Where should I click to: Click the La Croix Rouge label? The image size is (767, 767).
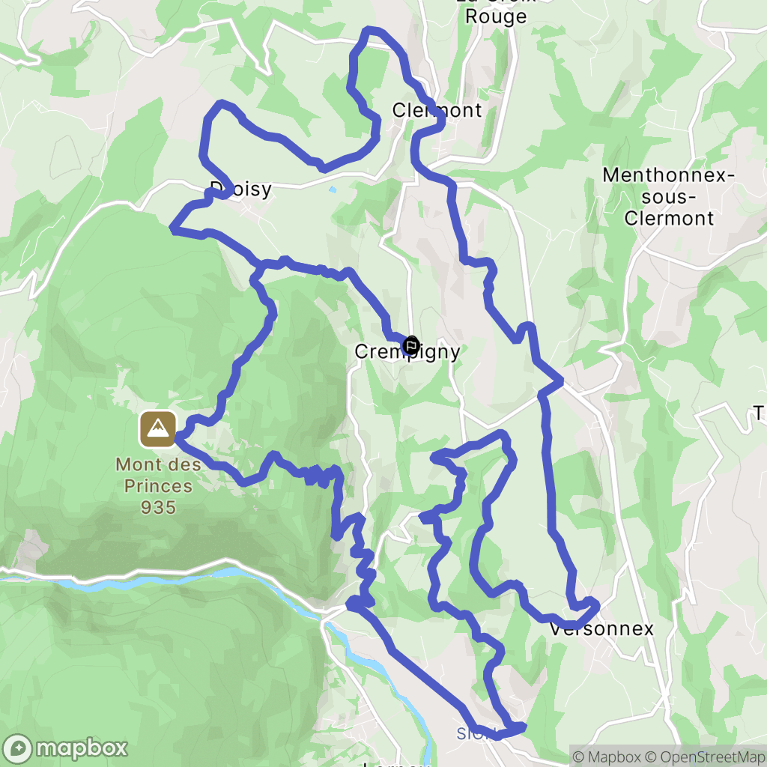(496, 10)
